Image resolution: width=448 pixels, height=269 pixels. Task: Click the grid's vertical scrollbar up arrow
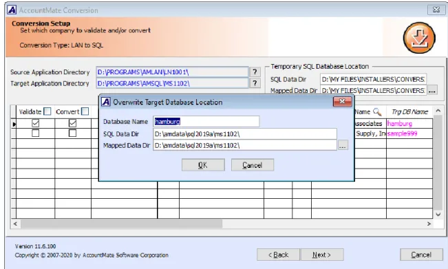click(438, 111)
